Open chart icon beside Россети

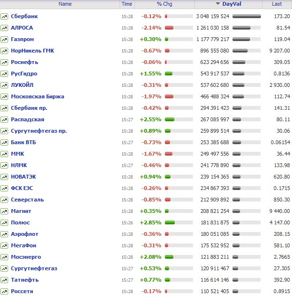click(4, 291)
